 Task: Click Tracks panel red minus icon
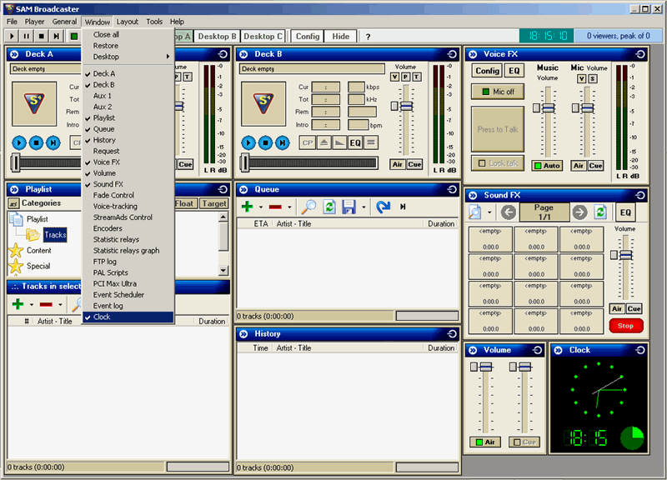coord(46,304)
